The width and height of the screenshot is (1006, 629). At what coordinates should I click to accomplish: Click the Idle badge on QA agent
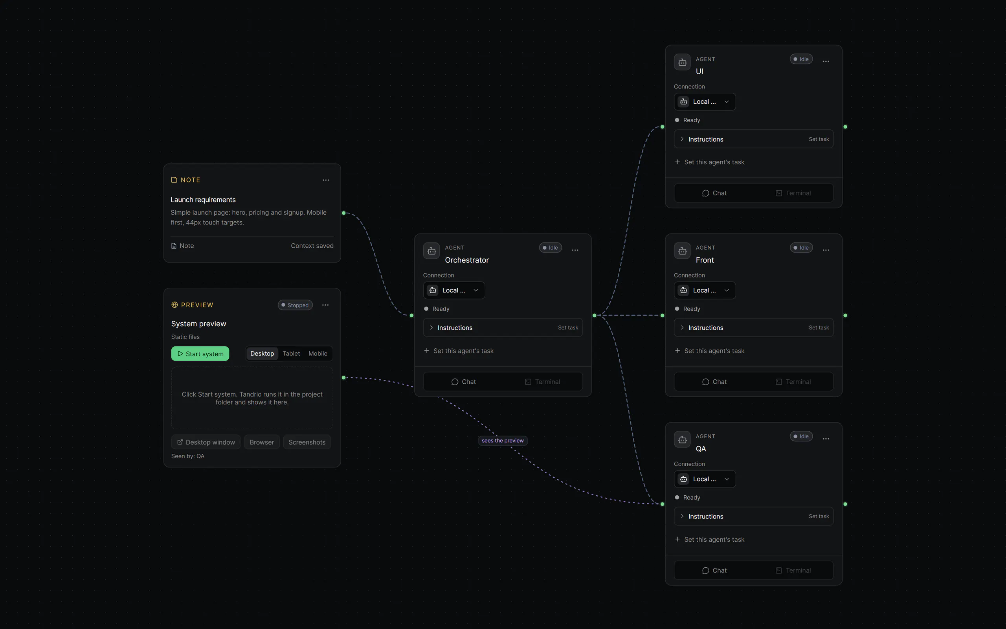click(x=801, y=436)
